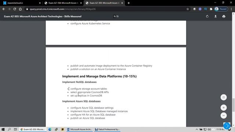
Task: Click the blue arrow floating button
Action: tap(227, 126)
